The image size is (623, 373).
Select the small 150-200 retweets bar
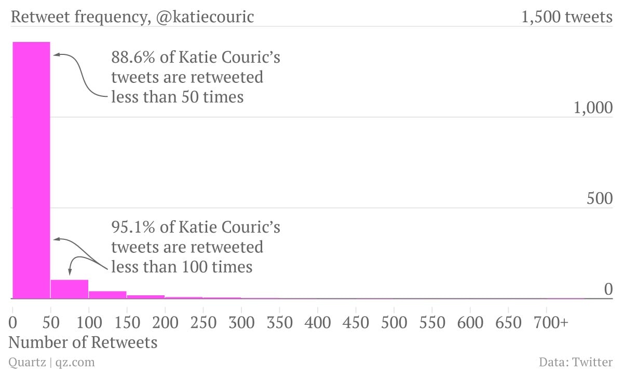coord(146,297)
